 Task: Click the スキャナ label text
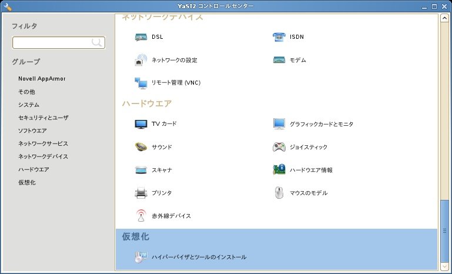[x=162, y=170]
